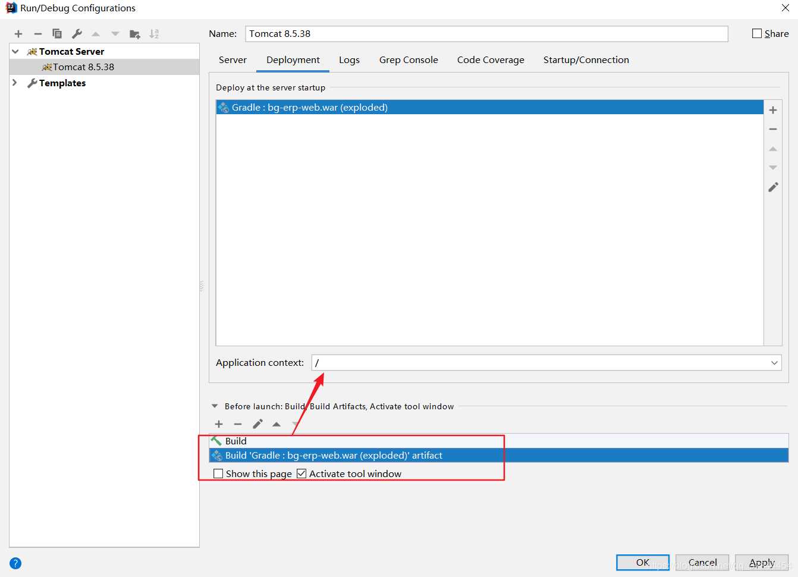This screenshot has height=577, width=798.
Task: Confirm with the OK button
Action: [643, 562]
